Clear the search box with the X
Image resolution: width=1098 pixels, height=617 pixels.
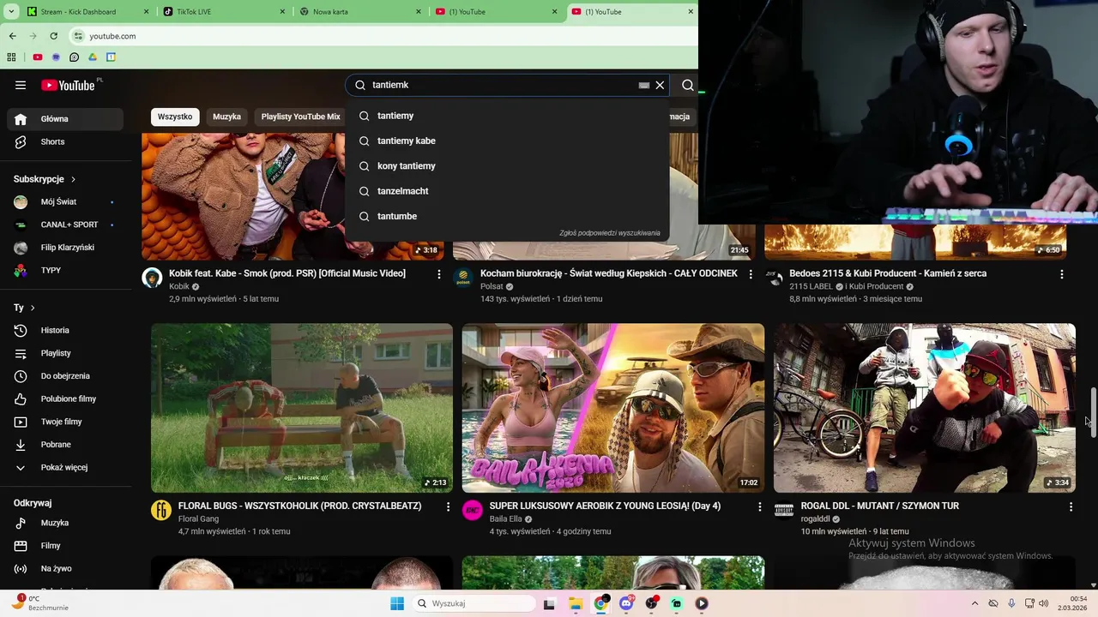[660, 85]
